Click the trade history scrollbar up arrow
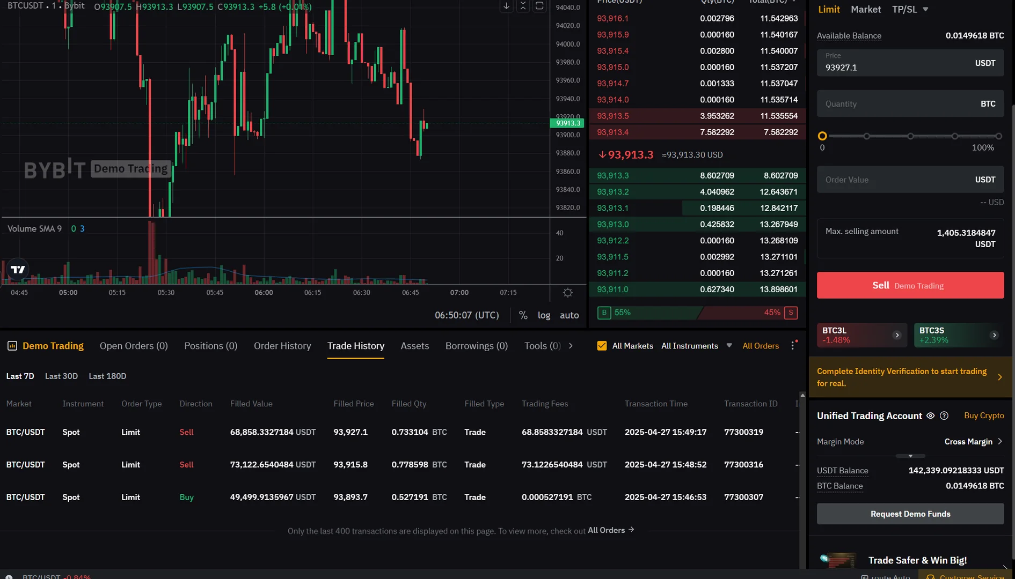Image resolution: width=1015 pixels, height=579 pixels. click(802, 395)
